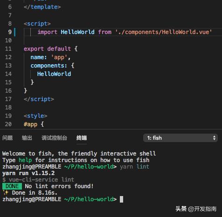The image size is (222, 217).
Task: Click line number 9 in the gutter
Action: point(10,32)
